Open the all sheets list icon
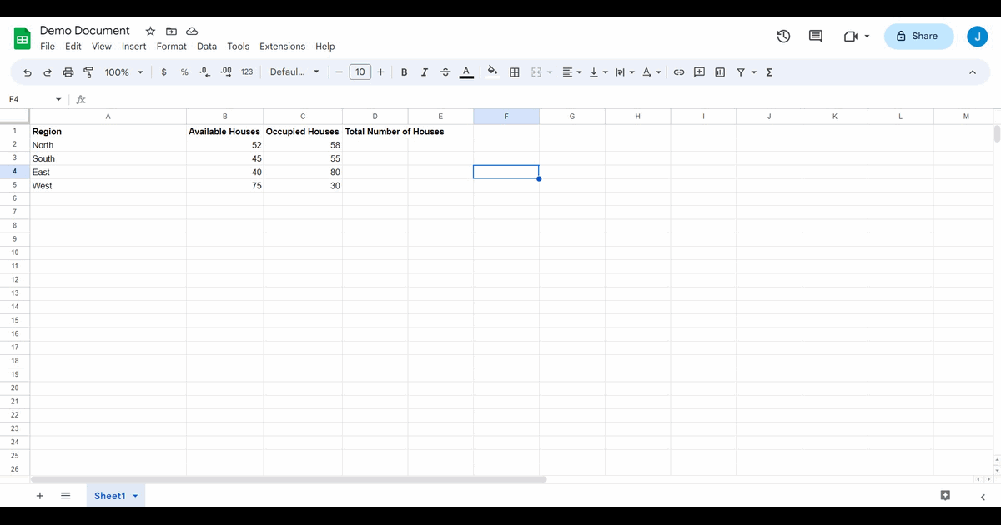Image resolution: width=1001 pixels, height=525 pixels. (65, 496)
